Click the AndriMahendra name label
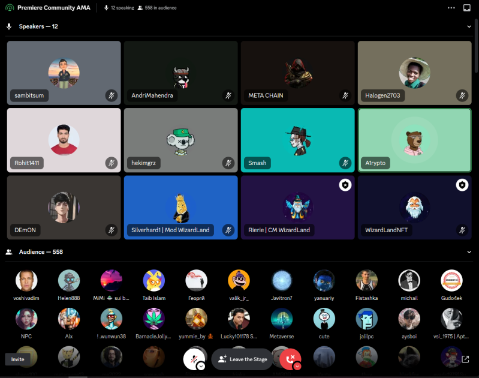 [x=152, y=95]
